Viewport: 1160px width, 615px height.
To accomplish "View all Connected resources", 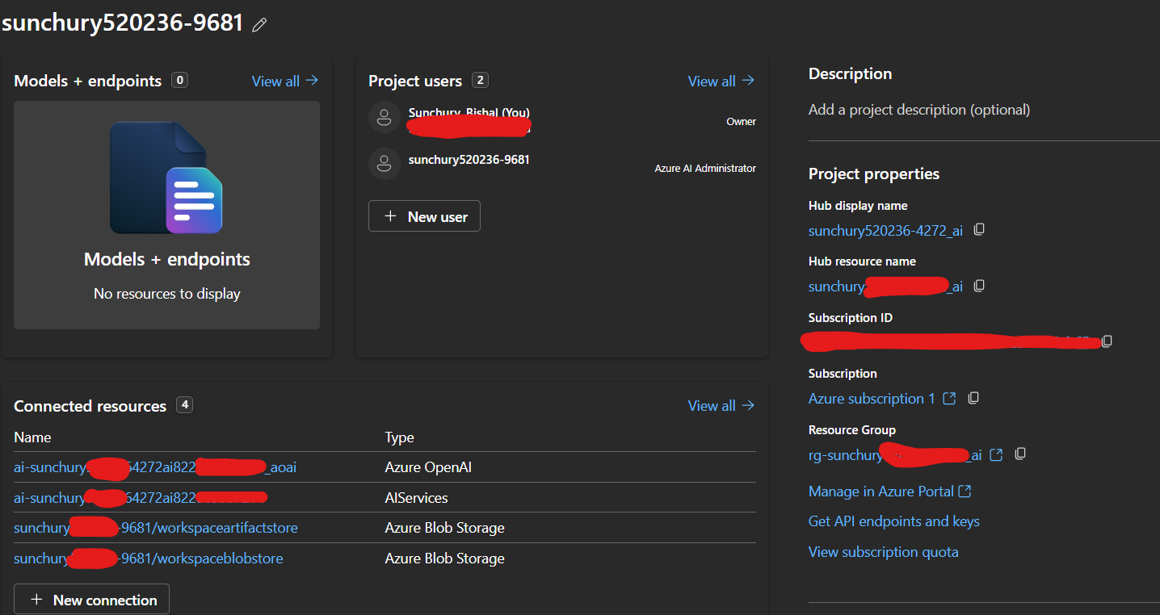I will [x=721, y=405].
